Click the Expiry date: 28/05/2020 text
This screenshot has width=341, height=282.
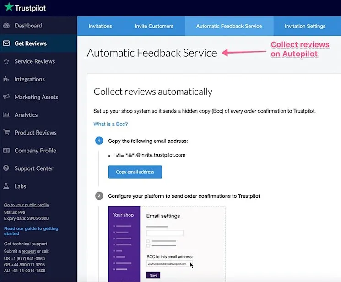click(x=26, y=218)
